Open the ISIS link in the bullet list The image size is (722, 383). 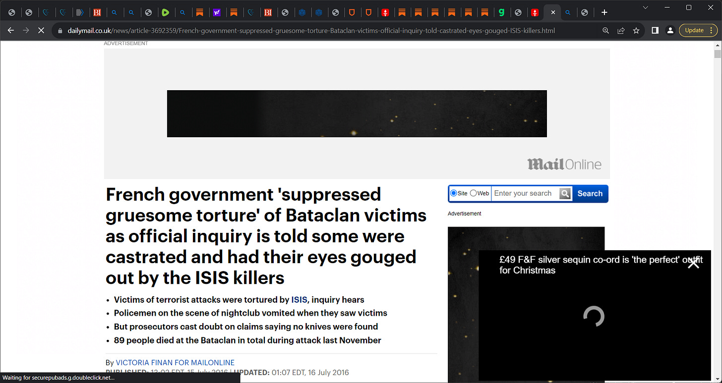(x=299, y=300)
